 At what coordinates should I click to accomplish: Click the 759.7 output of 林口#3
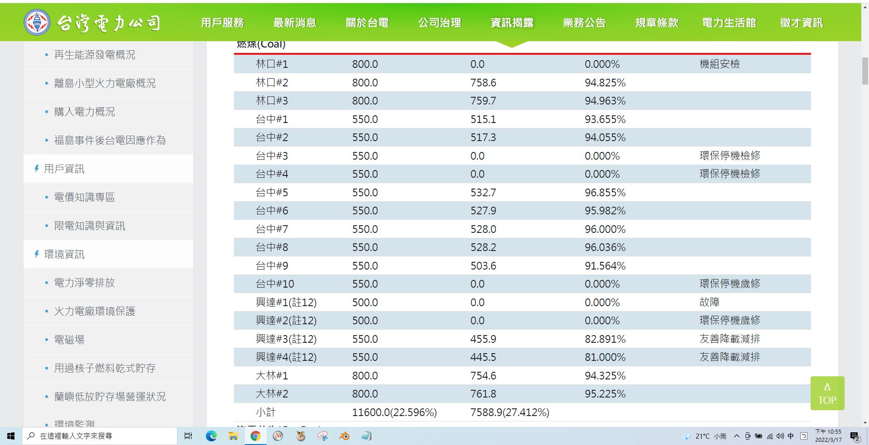pyautogui.click(x=483, y=101)
